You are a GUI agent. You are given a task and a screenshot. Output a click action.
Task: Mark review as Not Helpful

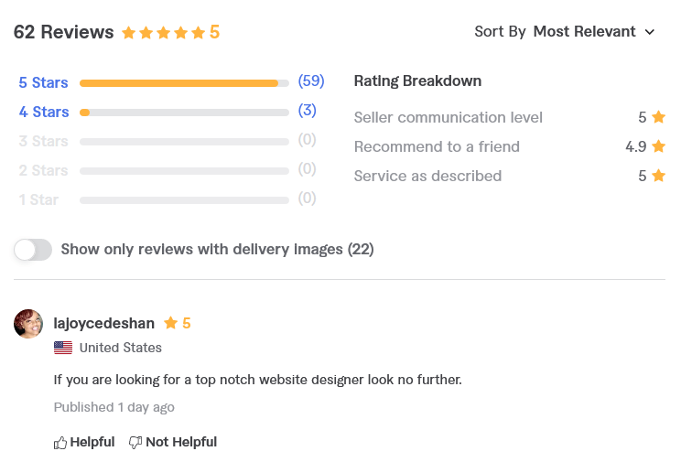pyautogui.click(x=173, y=442)
